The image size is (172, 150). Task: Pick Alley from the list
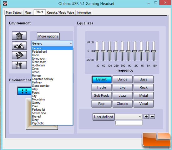(52, 89)
